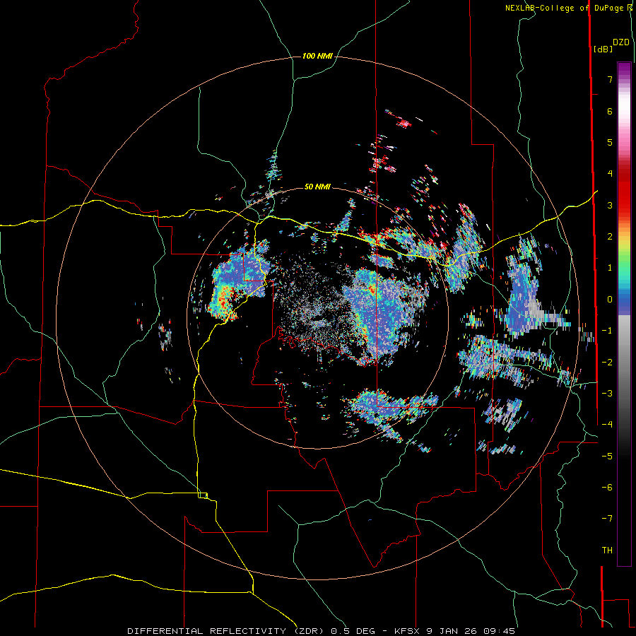636x636 pixels.
Task: Click the "7" value on the color scale
Action: point(610,79)
